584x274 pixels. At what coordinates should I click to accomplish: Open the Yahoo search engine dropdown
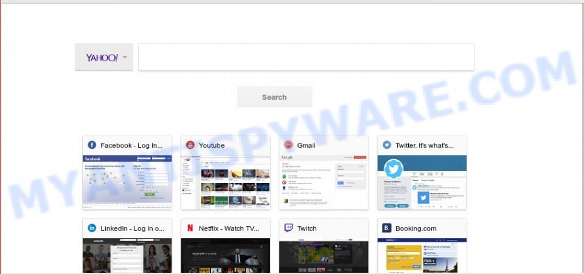coord(104,57)
